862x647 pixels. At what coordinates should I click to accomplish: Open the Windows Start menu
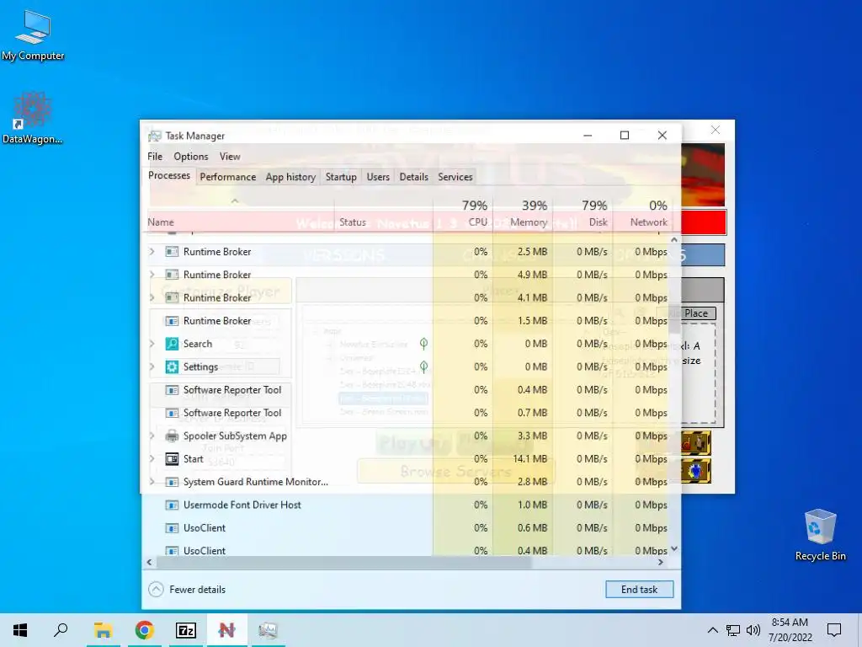[x=20, y=630]
